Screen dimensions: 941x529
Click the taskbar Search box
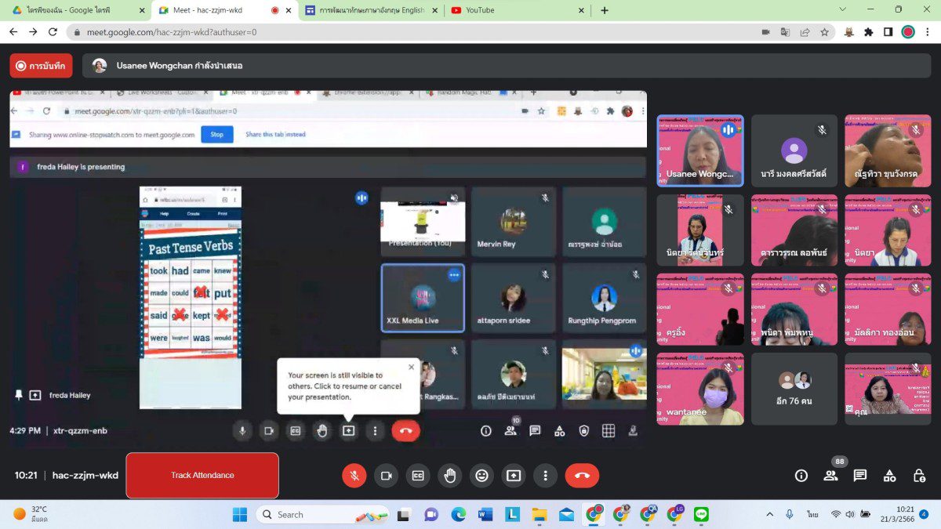[324, 514]
